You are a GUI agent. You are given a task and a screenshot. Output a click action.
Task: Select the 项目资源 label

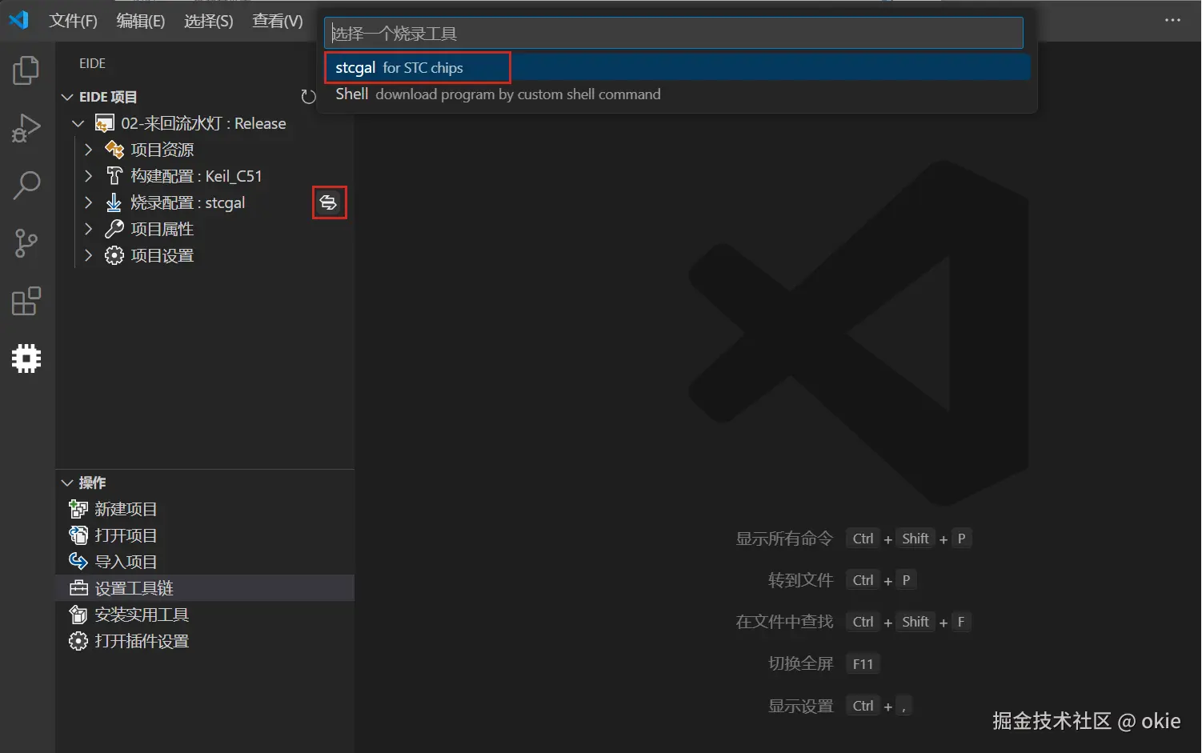162,150
